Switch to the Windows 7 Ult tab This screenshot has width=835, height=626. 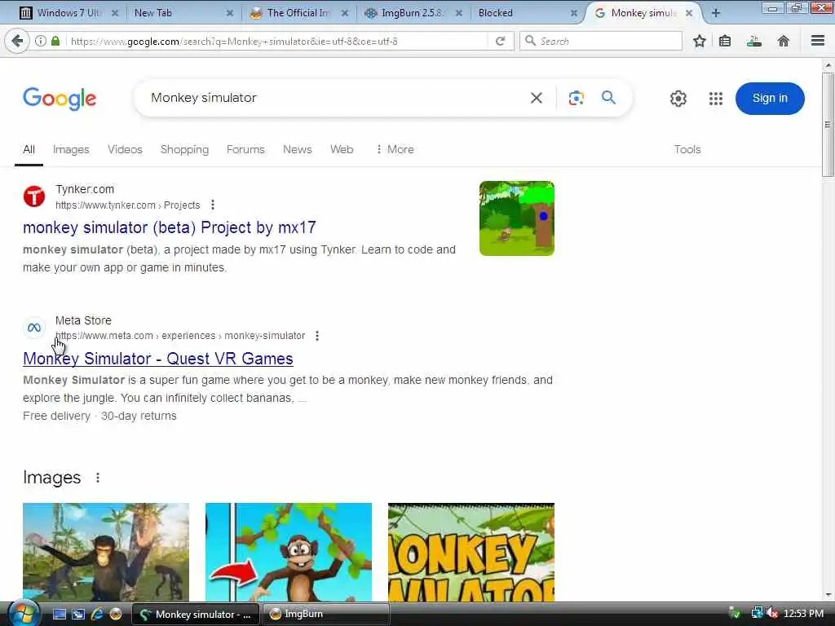tap(69, 13)
